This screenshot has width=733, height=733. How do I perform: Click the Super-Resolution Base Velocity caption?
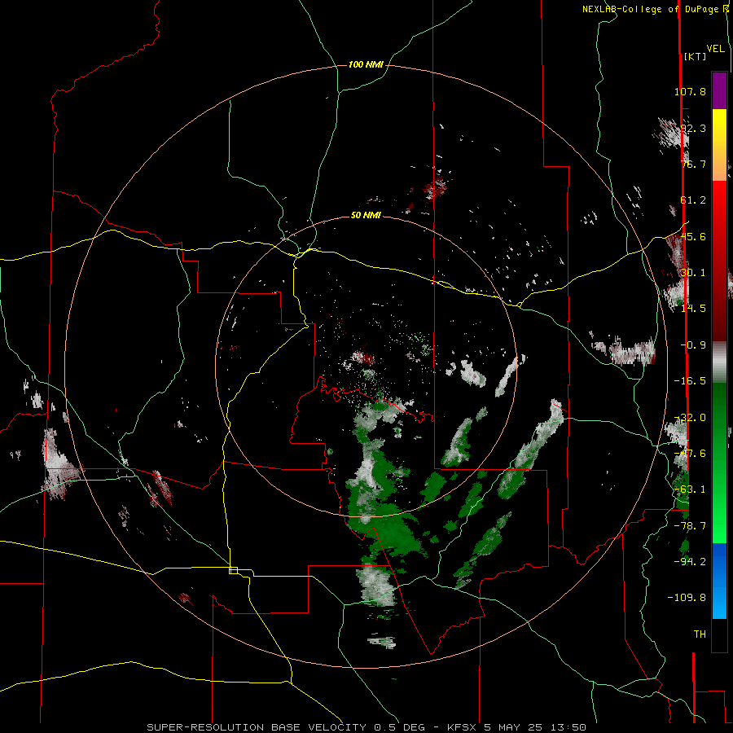(366, 727)
